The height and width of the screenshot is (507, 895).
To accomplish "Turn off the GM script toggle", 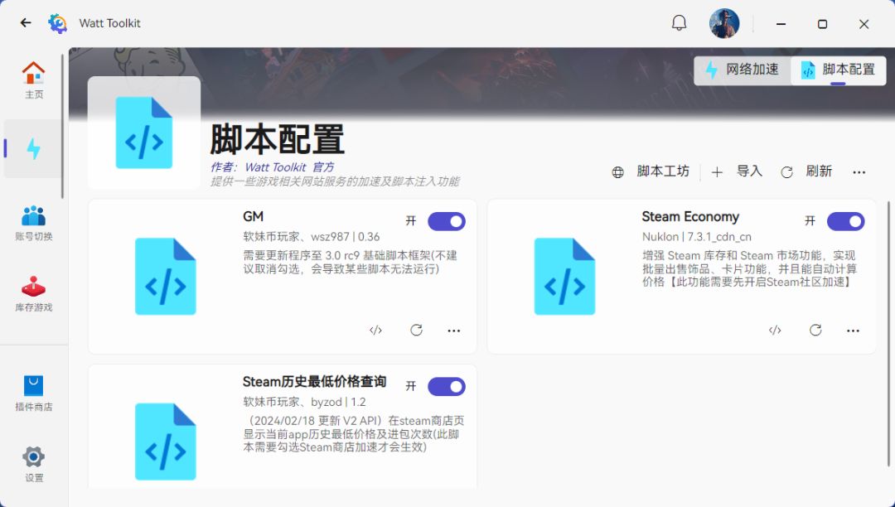I will click(447, 221).
